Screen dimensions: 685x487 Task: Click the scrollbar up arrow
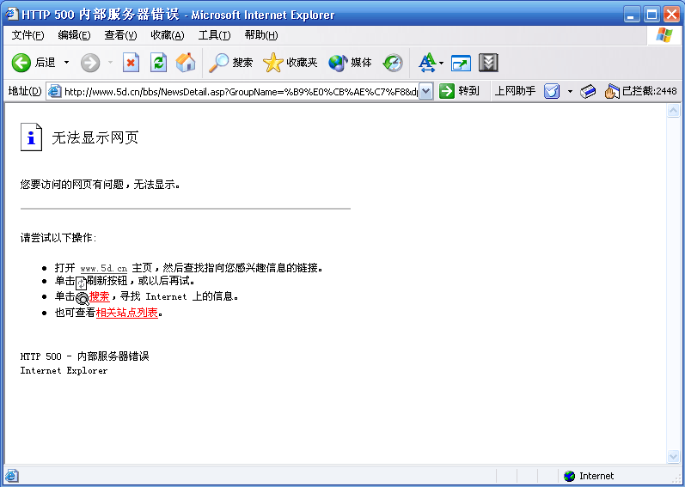(x=674, y=111)
